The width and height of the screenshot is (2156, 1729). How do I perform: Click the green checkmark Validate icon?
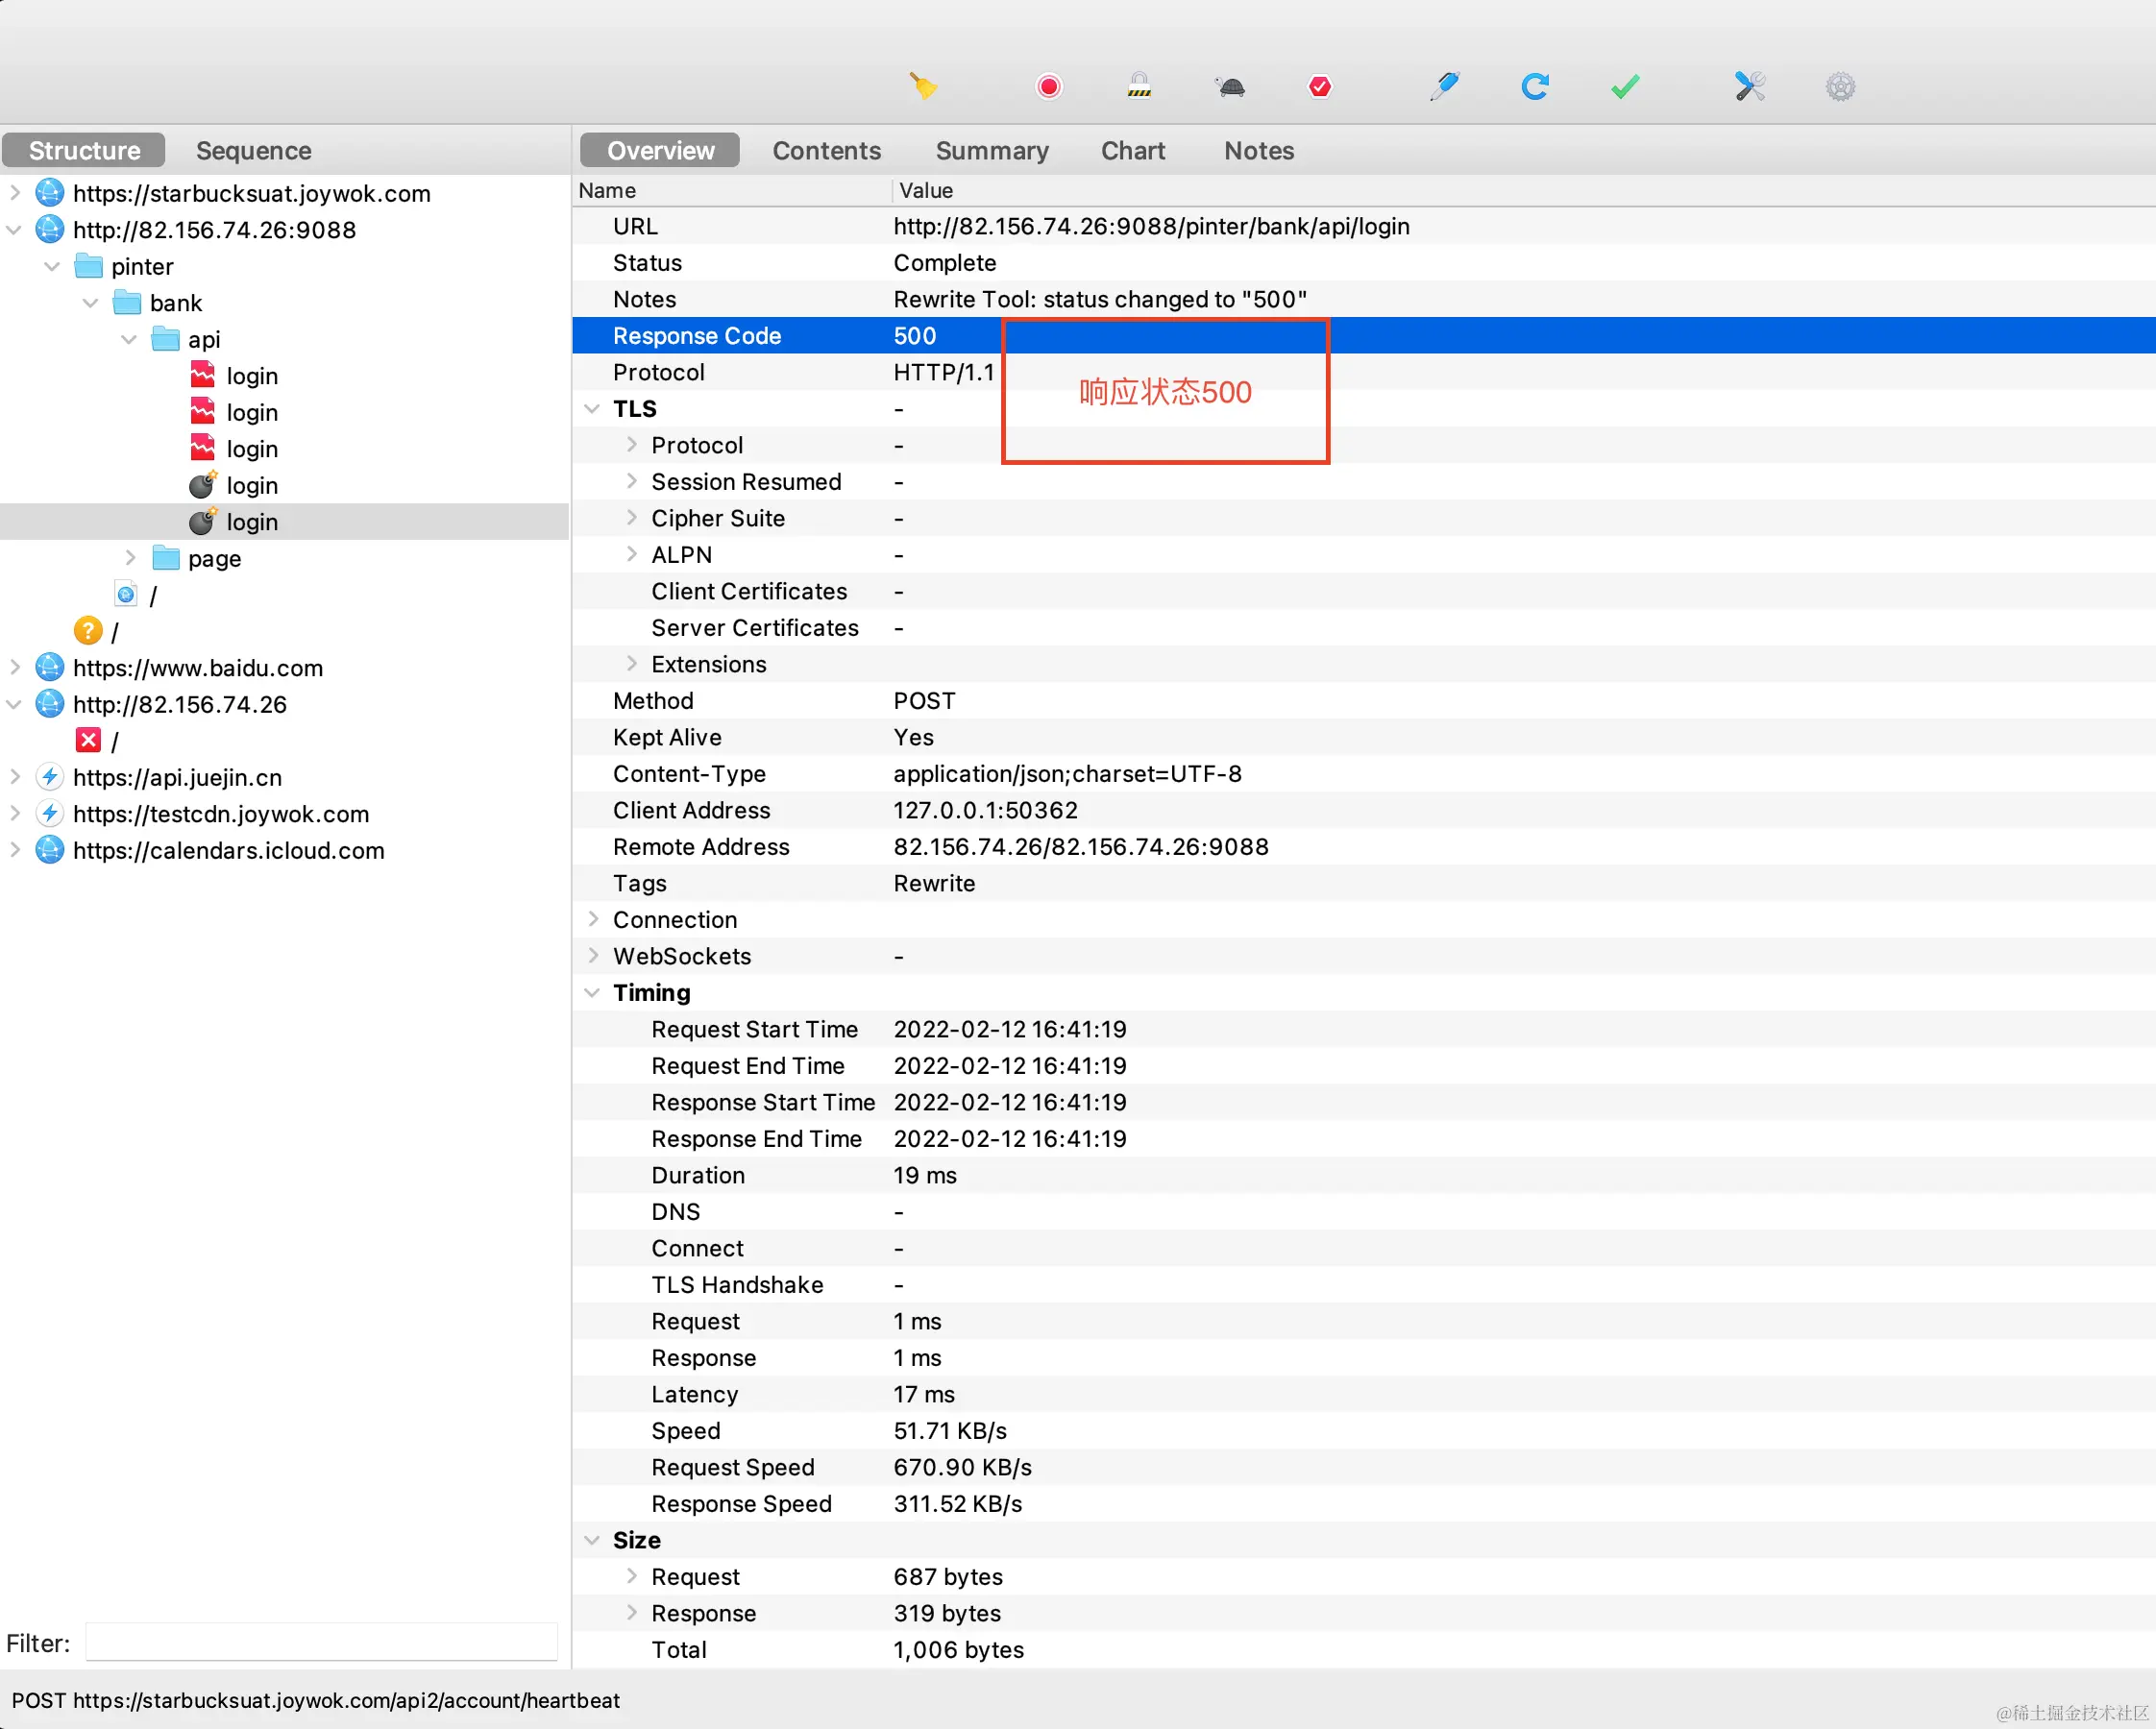[1625, 87]
